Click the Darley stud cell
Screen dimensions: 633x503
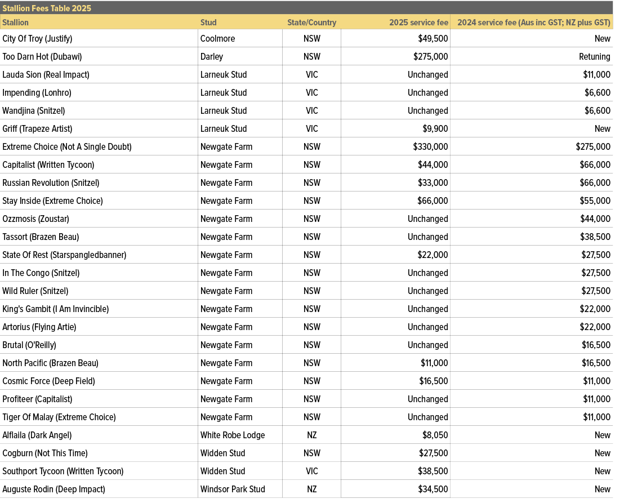coord(208,56)
